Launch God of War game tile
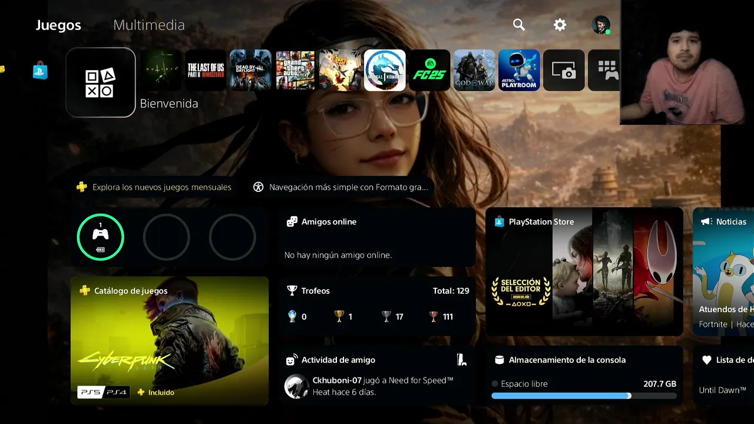 474,70
